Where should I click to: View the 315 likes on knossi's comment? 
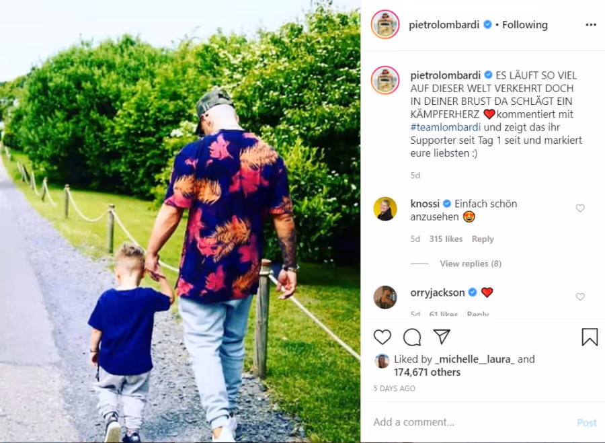[446, 239]
